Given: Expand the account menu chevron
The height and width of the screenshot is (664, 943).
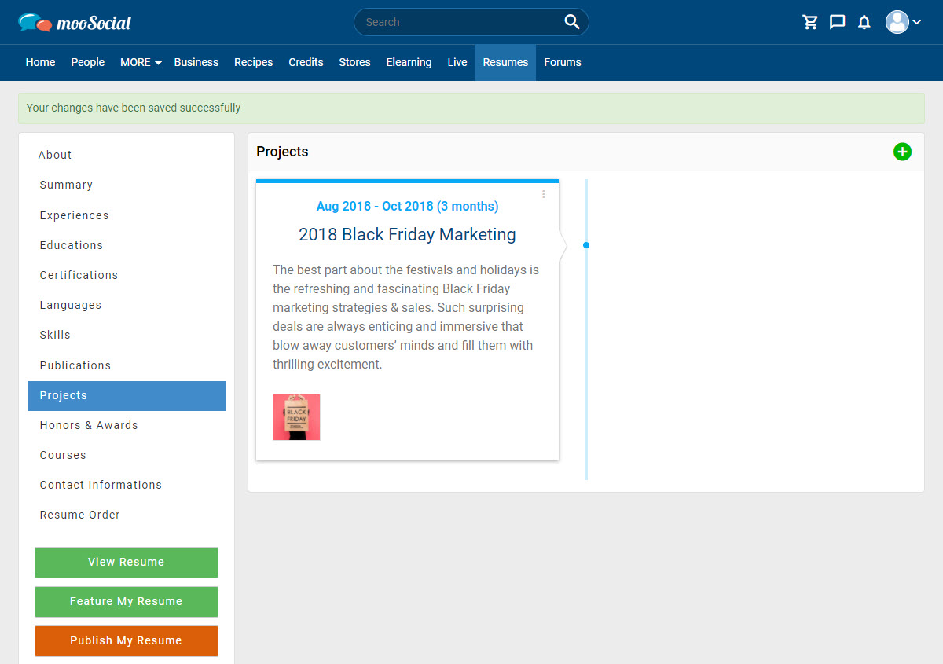Looking at the screenshot, I should click(916, 22).
